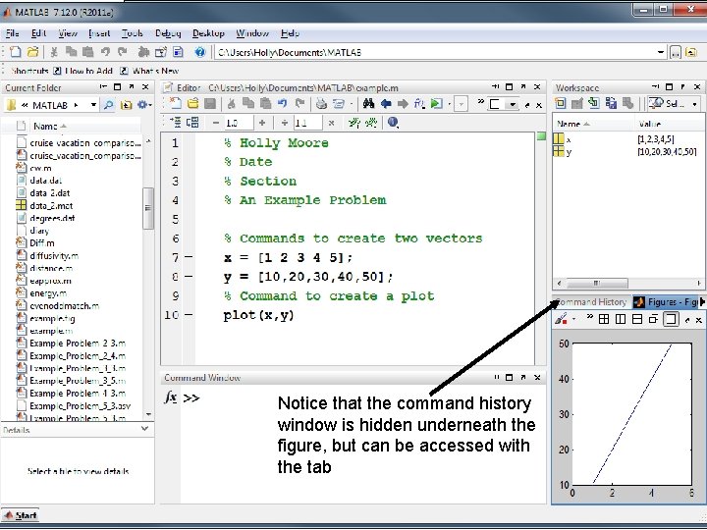Open file via main toolbar folder icon
The image size is (707, 530).
(x=32, y=52)
